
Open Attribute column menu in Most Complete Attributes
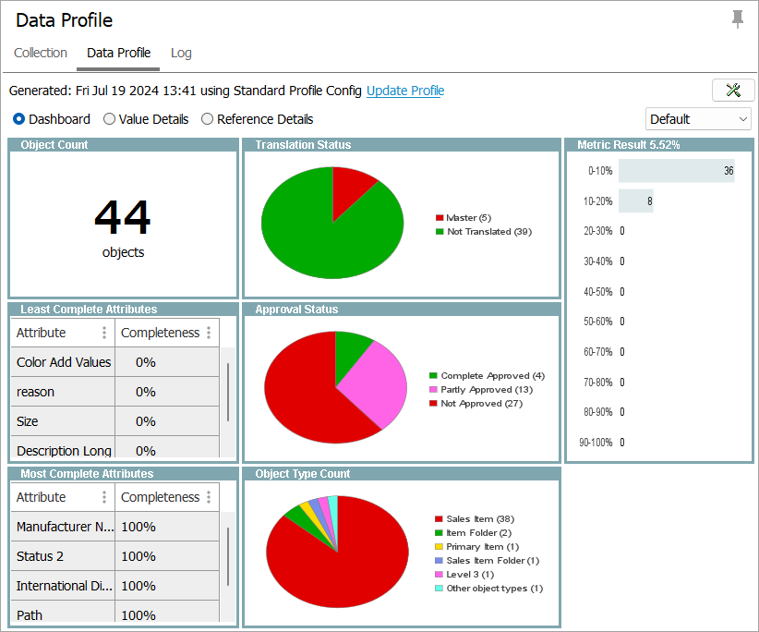click(104, 497)
